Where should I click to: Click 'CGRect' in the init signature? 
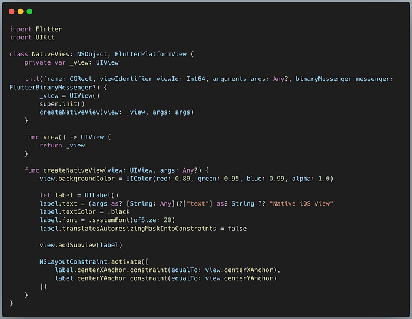click(x=81, y=79)
